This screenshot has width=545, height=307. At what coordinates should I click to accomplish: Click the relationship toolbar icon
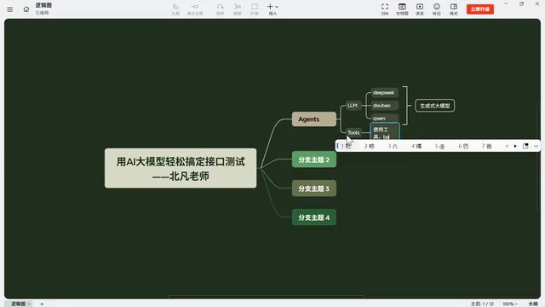221,9
